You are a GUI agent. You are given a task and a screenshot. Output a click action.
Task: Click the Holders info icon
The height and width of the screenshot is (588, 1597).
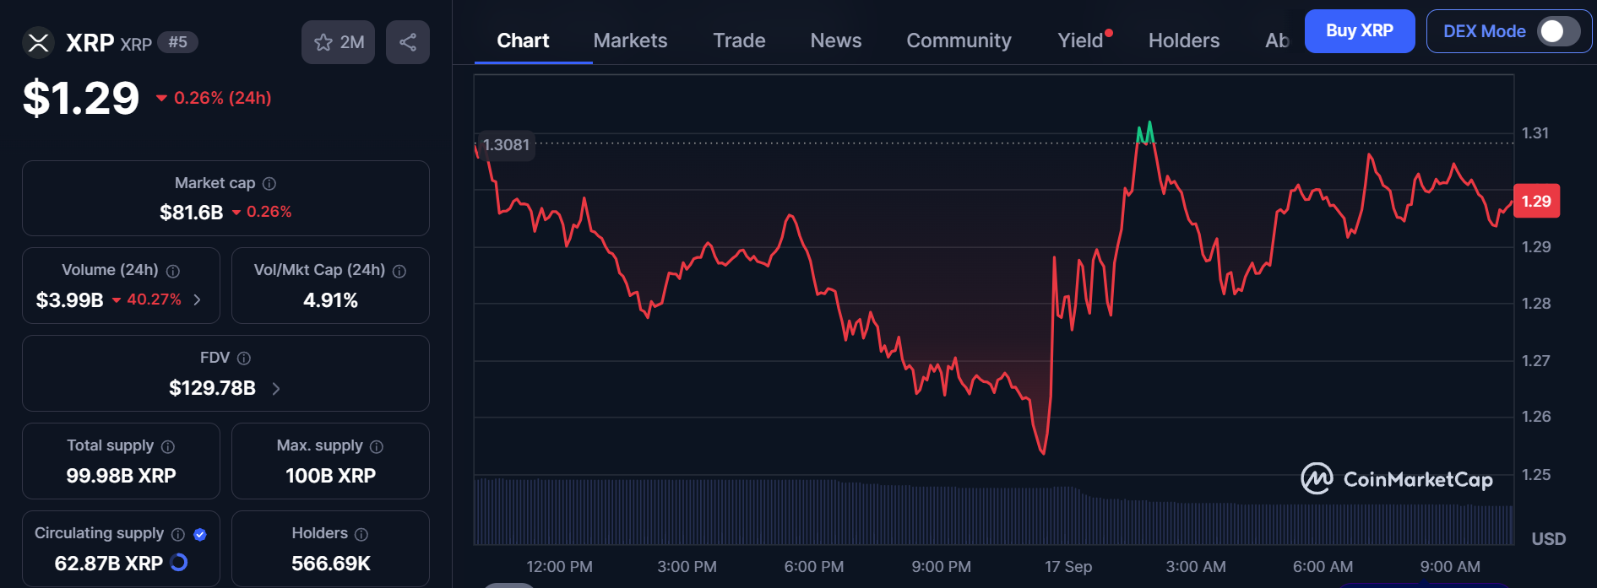[x=361, y=534]
